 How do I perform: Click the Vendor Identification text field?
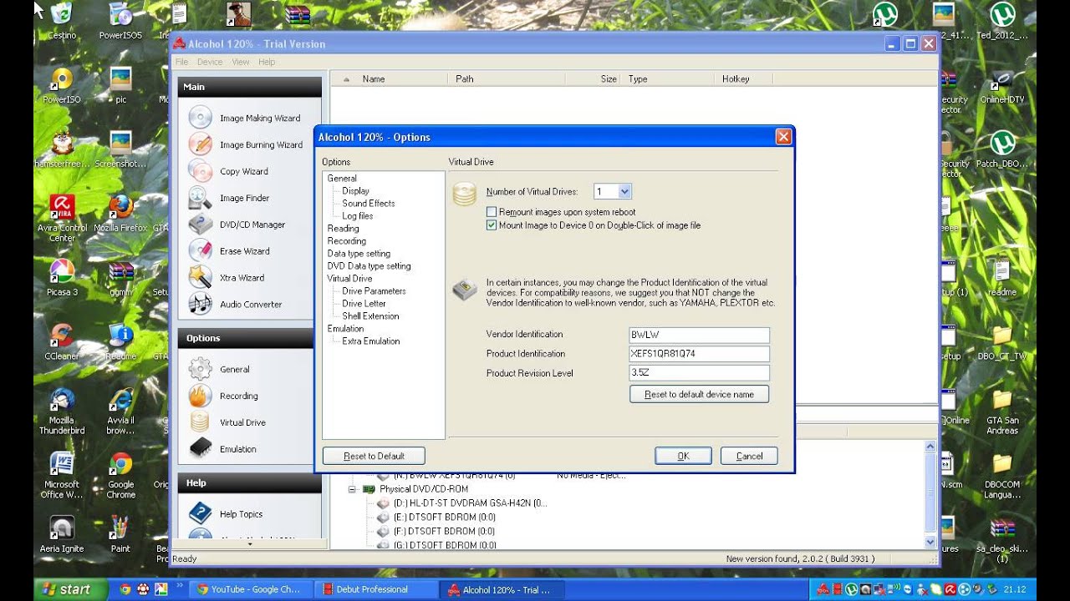(699, 335)
